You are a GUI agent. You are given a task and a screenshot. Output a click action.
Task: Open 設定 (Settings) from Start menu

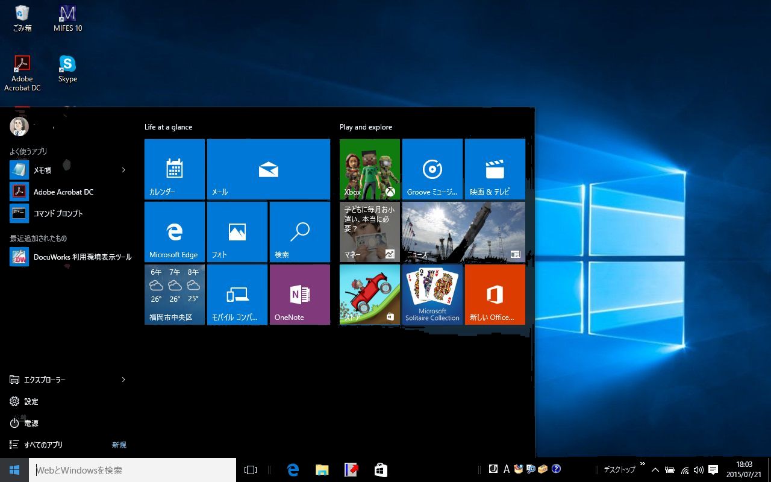31,402
